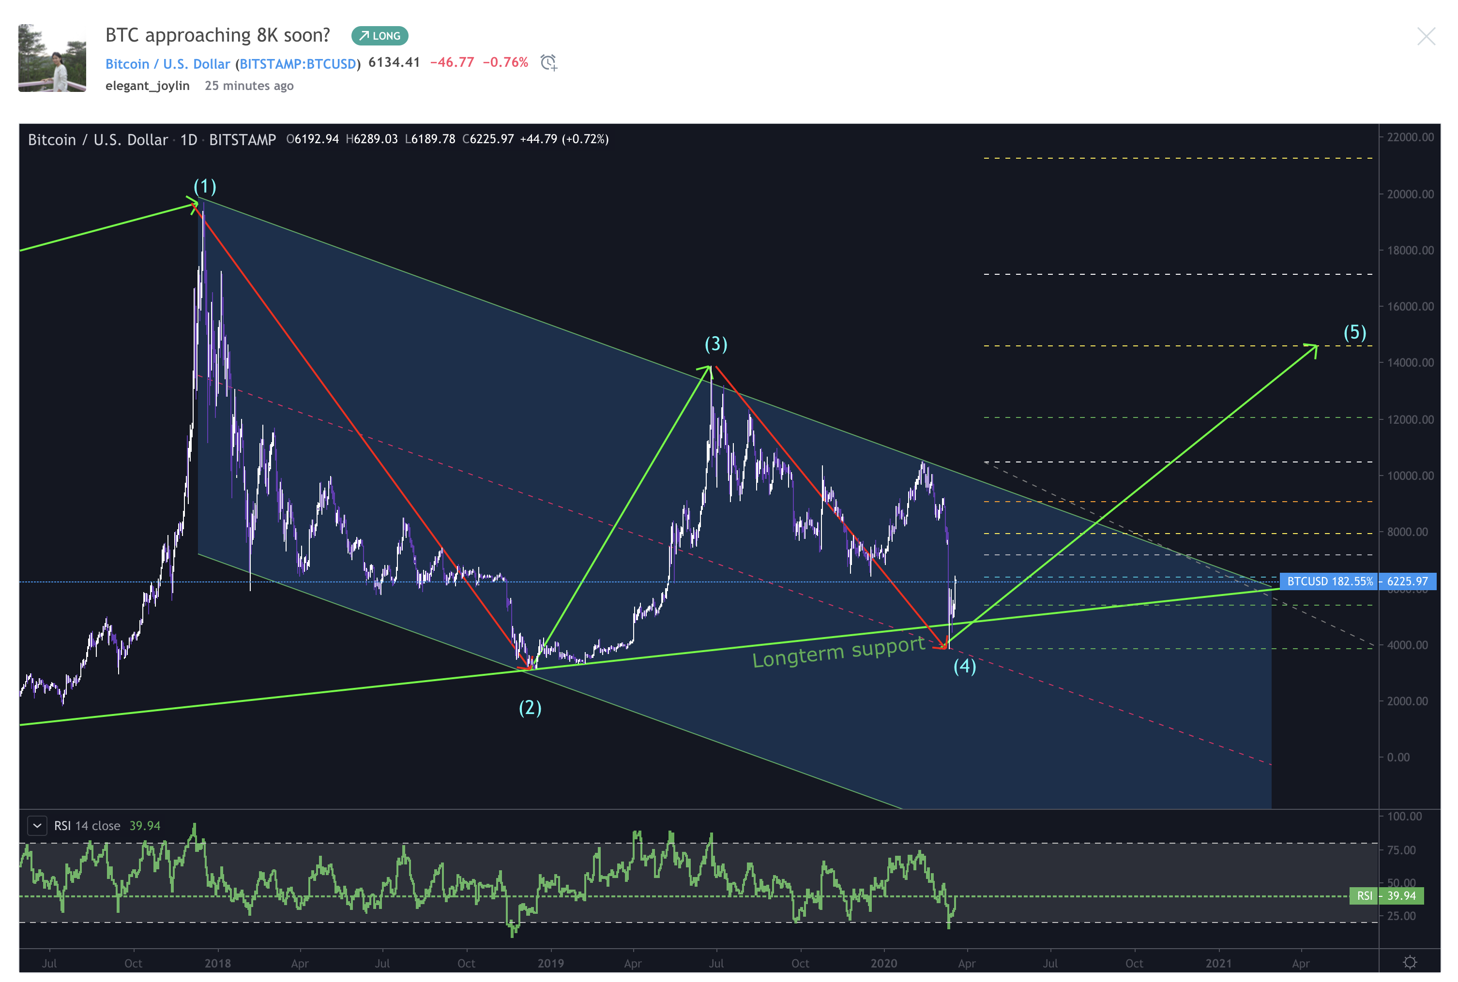The image size is (1458, 982).
Task: Open chart settings gear at bottom right
Action: (1409, 962)
